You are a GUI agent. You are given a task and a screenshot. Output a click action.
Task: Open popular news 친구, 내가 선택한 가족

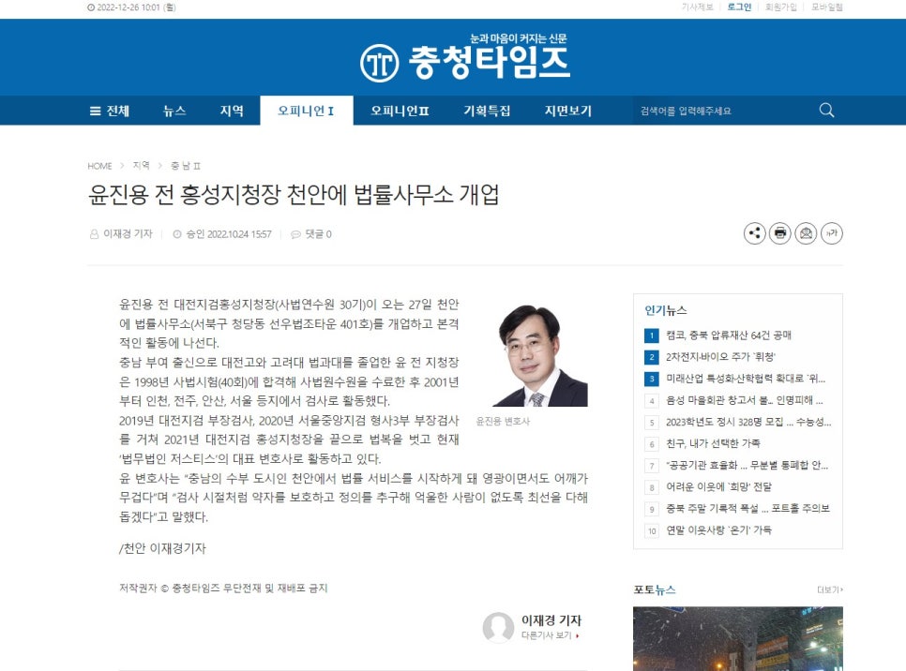pos(713,443)
